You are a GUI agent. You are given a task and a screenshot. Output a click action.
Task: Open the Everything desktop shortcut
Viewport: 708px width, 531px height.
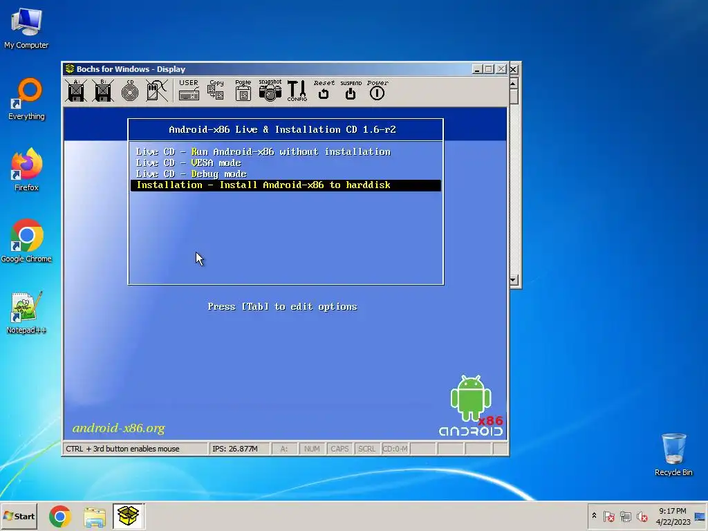[27, 100]
